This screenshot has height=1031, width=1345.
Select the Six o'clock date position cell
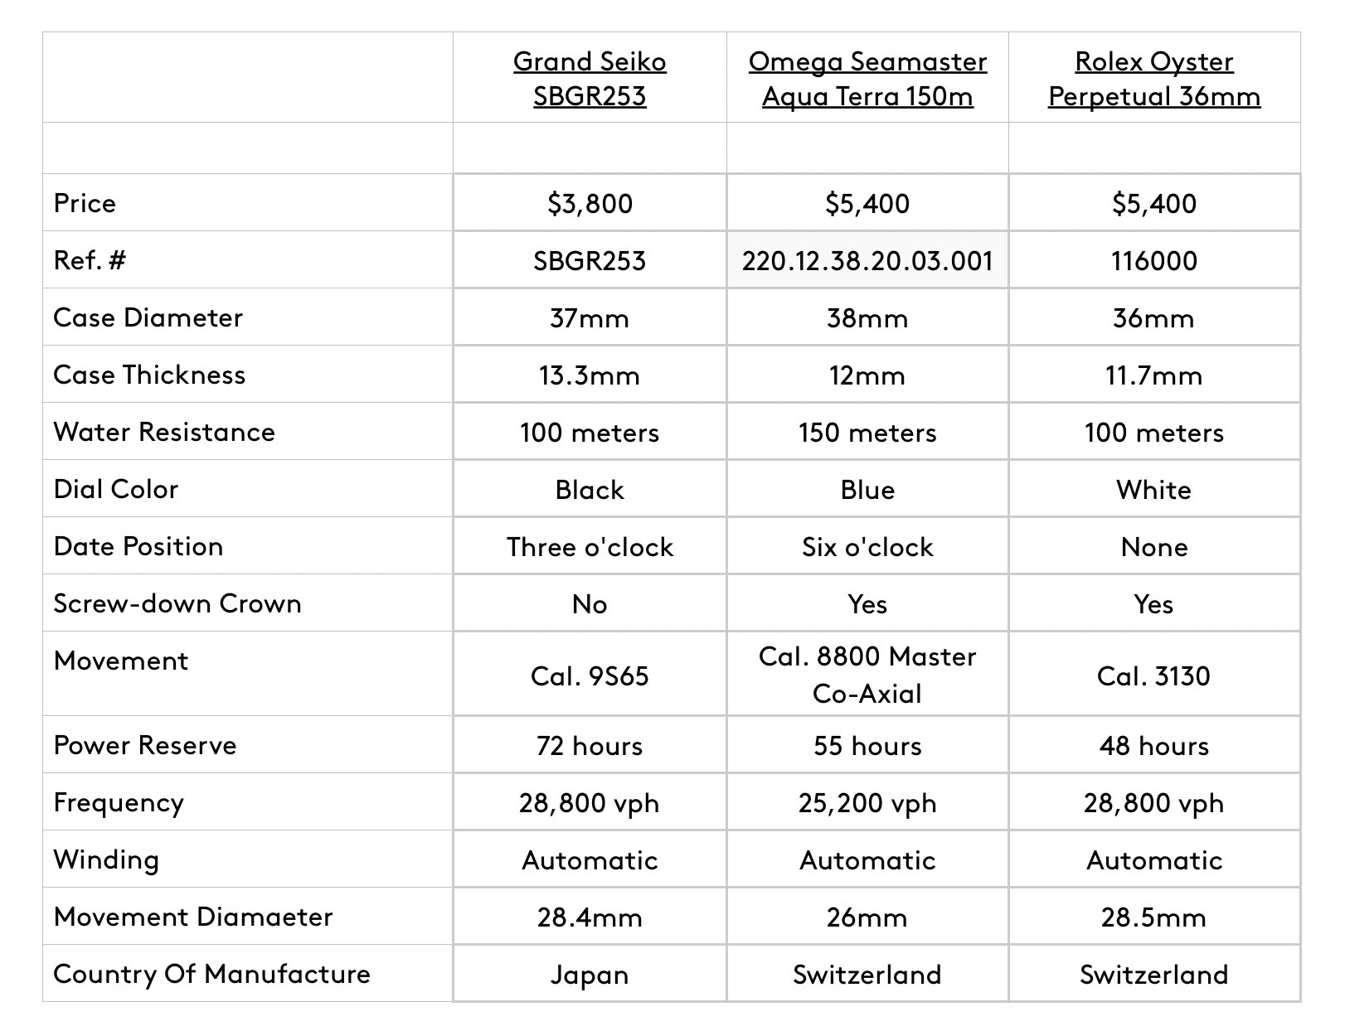(867, 547)
